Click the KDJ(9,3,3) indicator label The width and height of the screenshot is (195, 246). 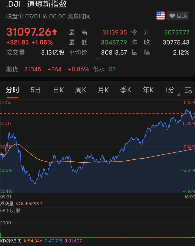(11, 241)
